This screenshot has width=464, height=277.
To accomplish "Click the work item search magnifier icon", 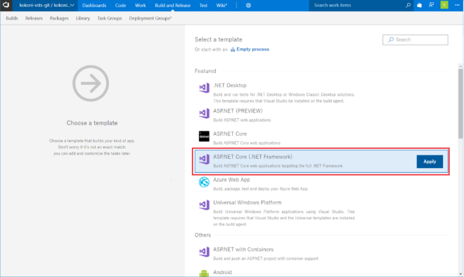I will tap(408, 5).
